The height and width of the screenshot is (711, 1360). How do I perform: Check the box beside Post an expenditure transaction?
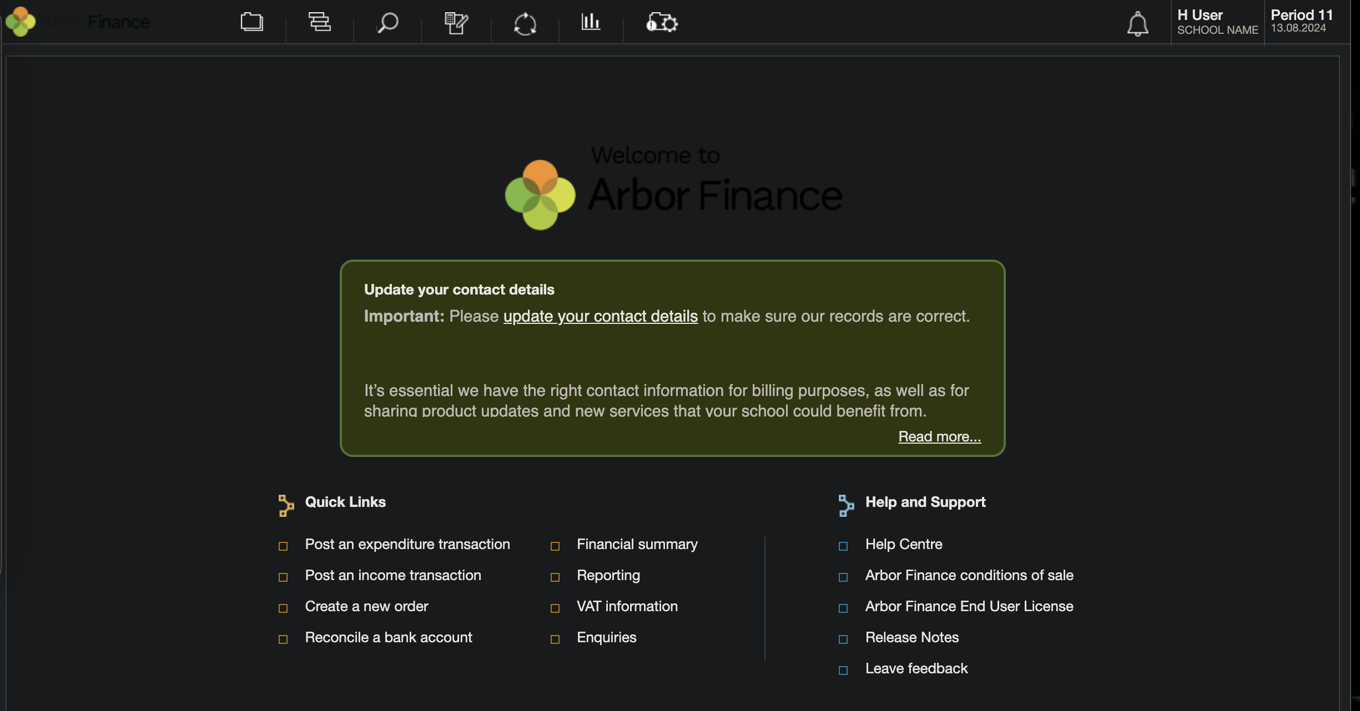283,546
